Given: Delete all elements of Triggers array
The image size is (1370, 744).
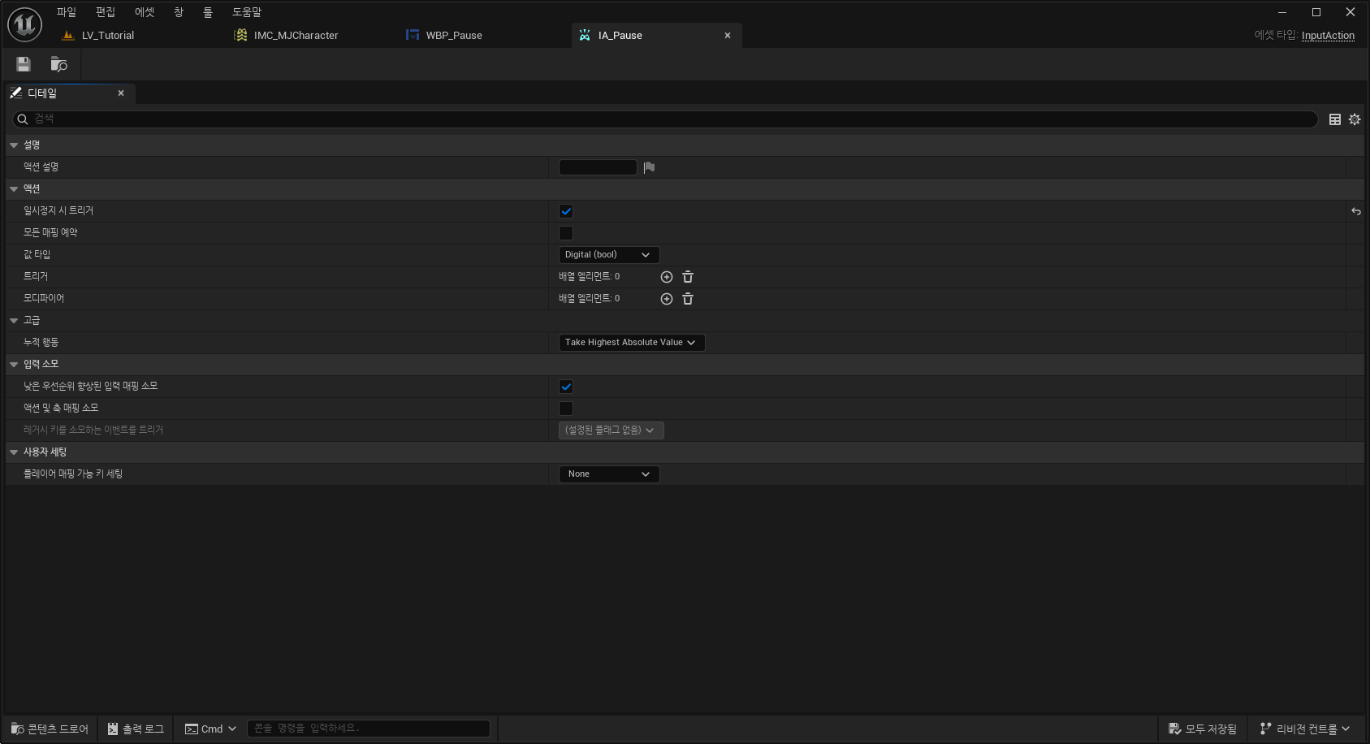Looking at the screenshot, I should click(x=688, y=277).
